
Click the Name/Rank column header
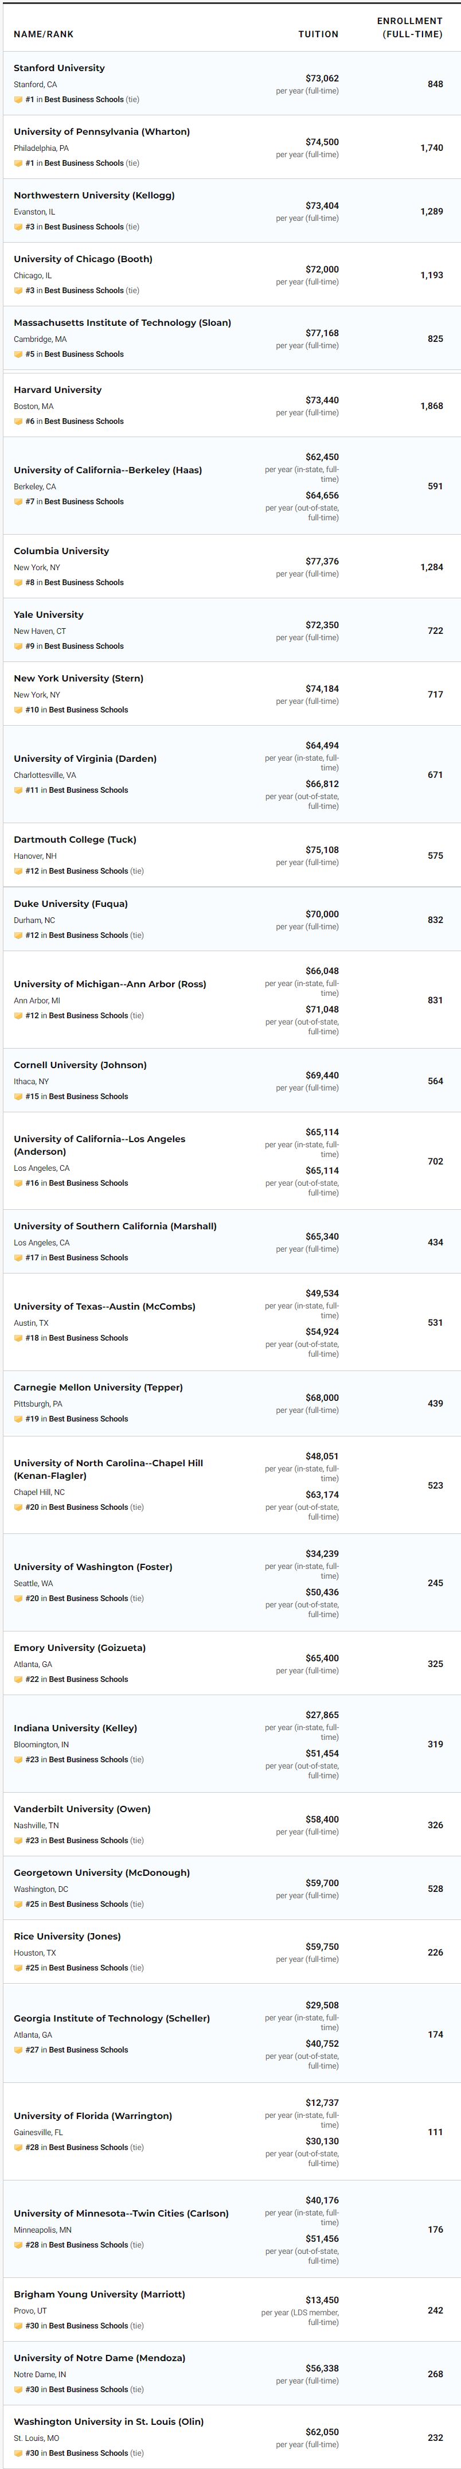pyautogui.click(x=43, y=34)
